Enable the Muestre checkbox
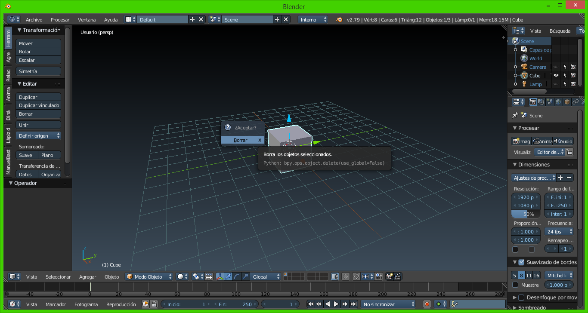This screenshot has height=313, width=588. tap(515, 285)
